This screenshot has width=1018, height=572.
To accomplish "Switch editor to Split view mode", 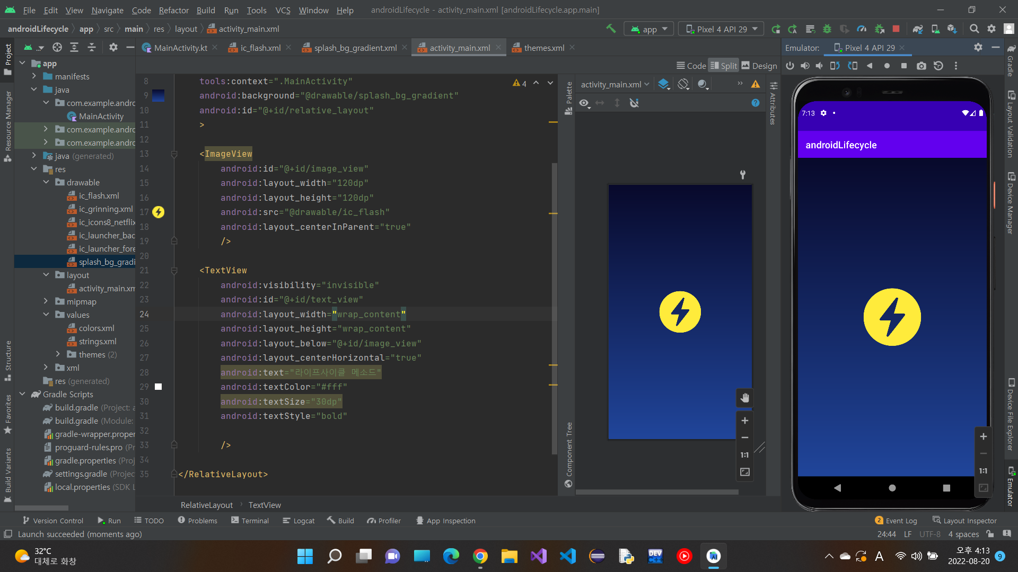I will [x=724, y=66].
